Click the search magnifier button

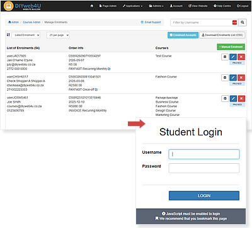[243, 23]
